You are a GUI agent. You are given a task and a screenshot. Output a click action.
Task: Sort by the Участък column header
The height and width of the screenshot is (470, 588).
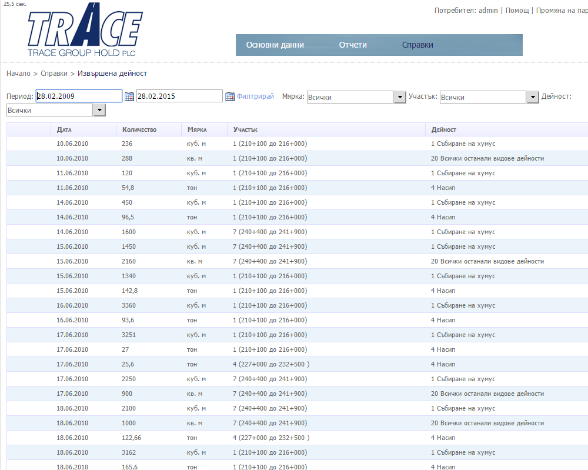(245, 130)
